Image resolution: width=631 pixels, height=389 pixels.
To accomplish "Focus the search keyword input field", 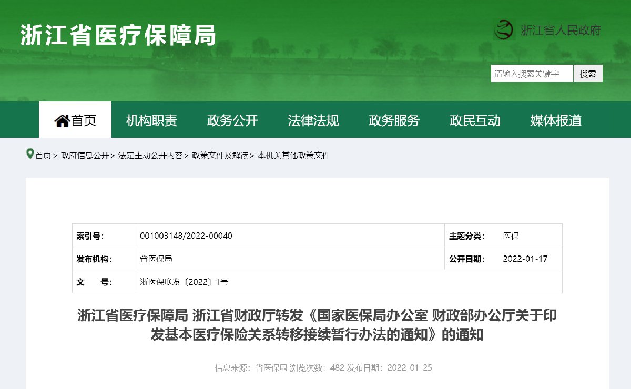I will (532, 74).
